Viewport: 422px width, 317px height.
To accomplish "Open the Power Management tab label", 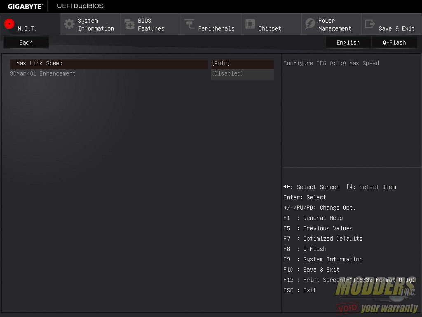I will point(335,25).
